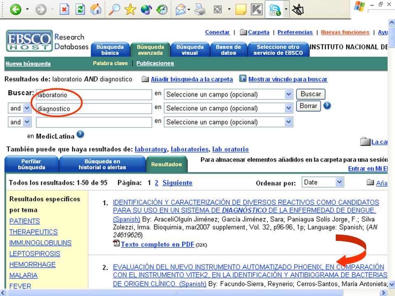
Task: Go back with the green Back arrow
Action: click(16, 9)
